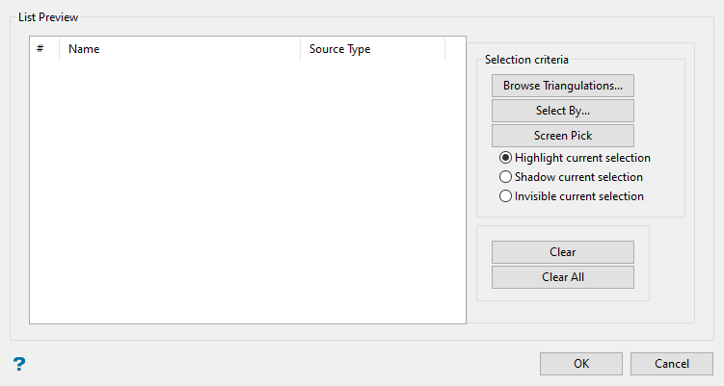724x386 pixels.
Task: Sort by the Name column header
Action: [179, 49]
